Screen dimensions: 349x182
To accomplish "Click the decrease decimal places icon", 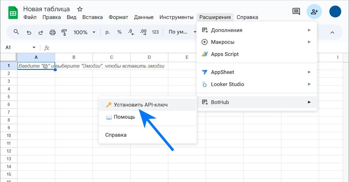I will click(x=131, y=32).
